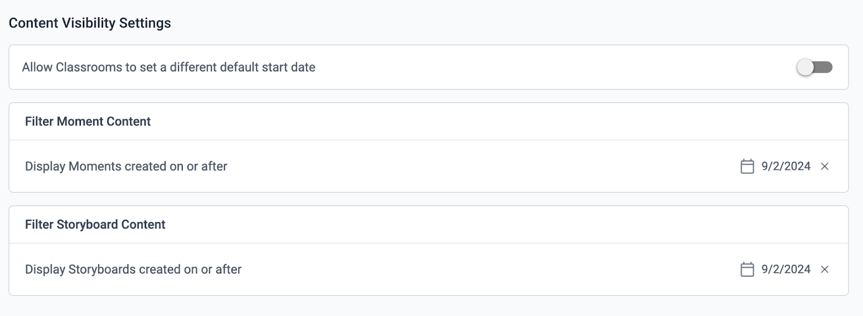
Task: Clear the Moments date with the X icon
Action: [825, 166]
